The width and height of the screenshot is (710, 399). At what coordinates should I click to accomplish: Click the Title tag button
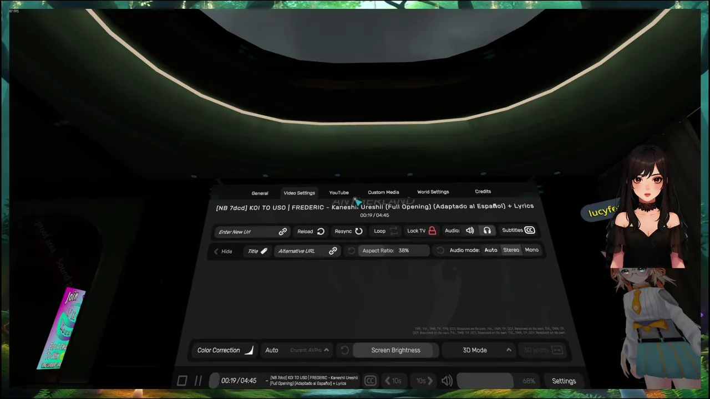(257, 251)
